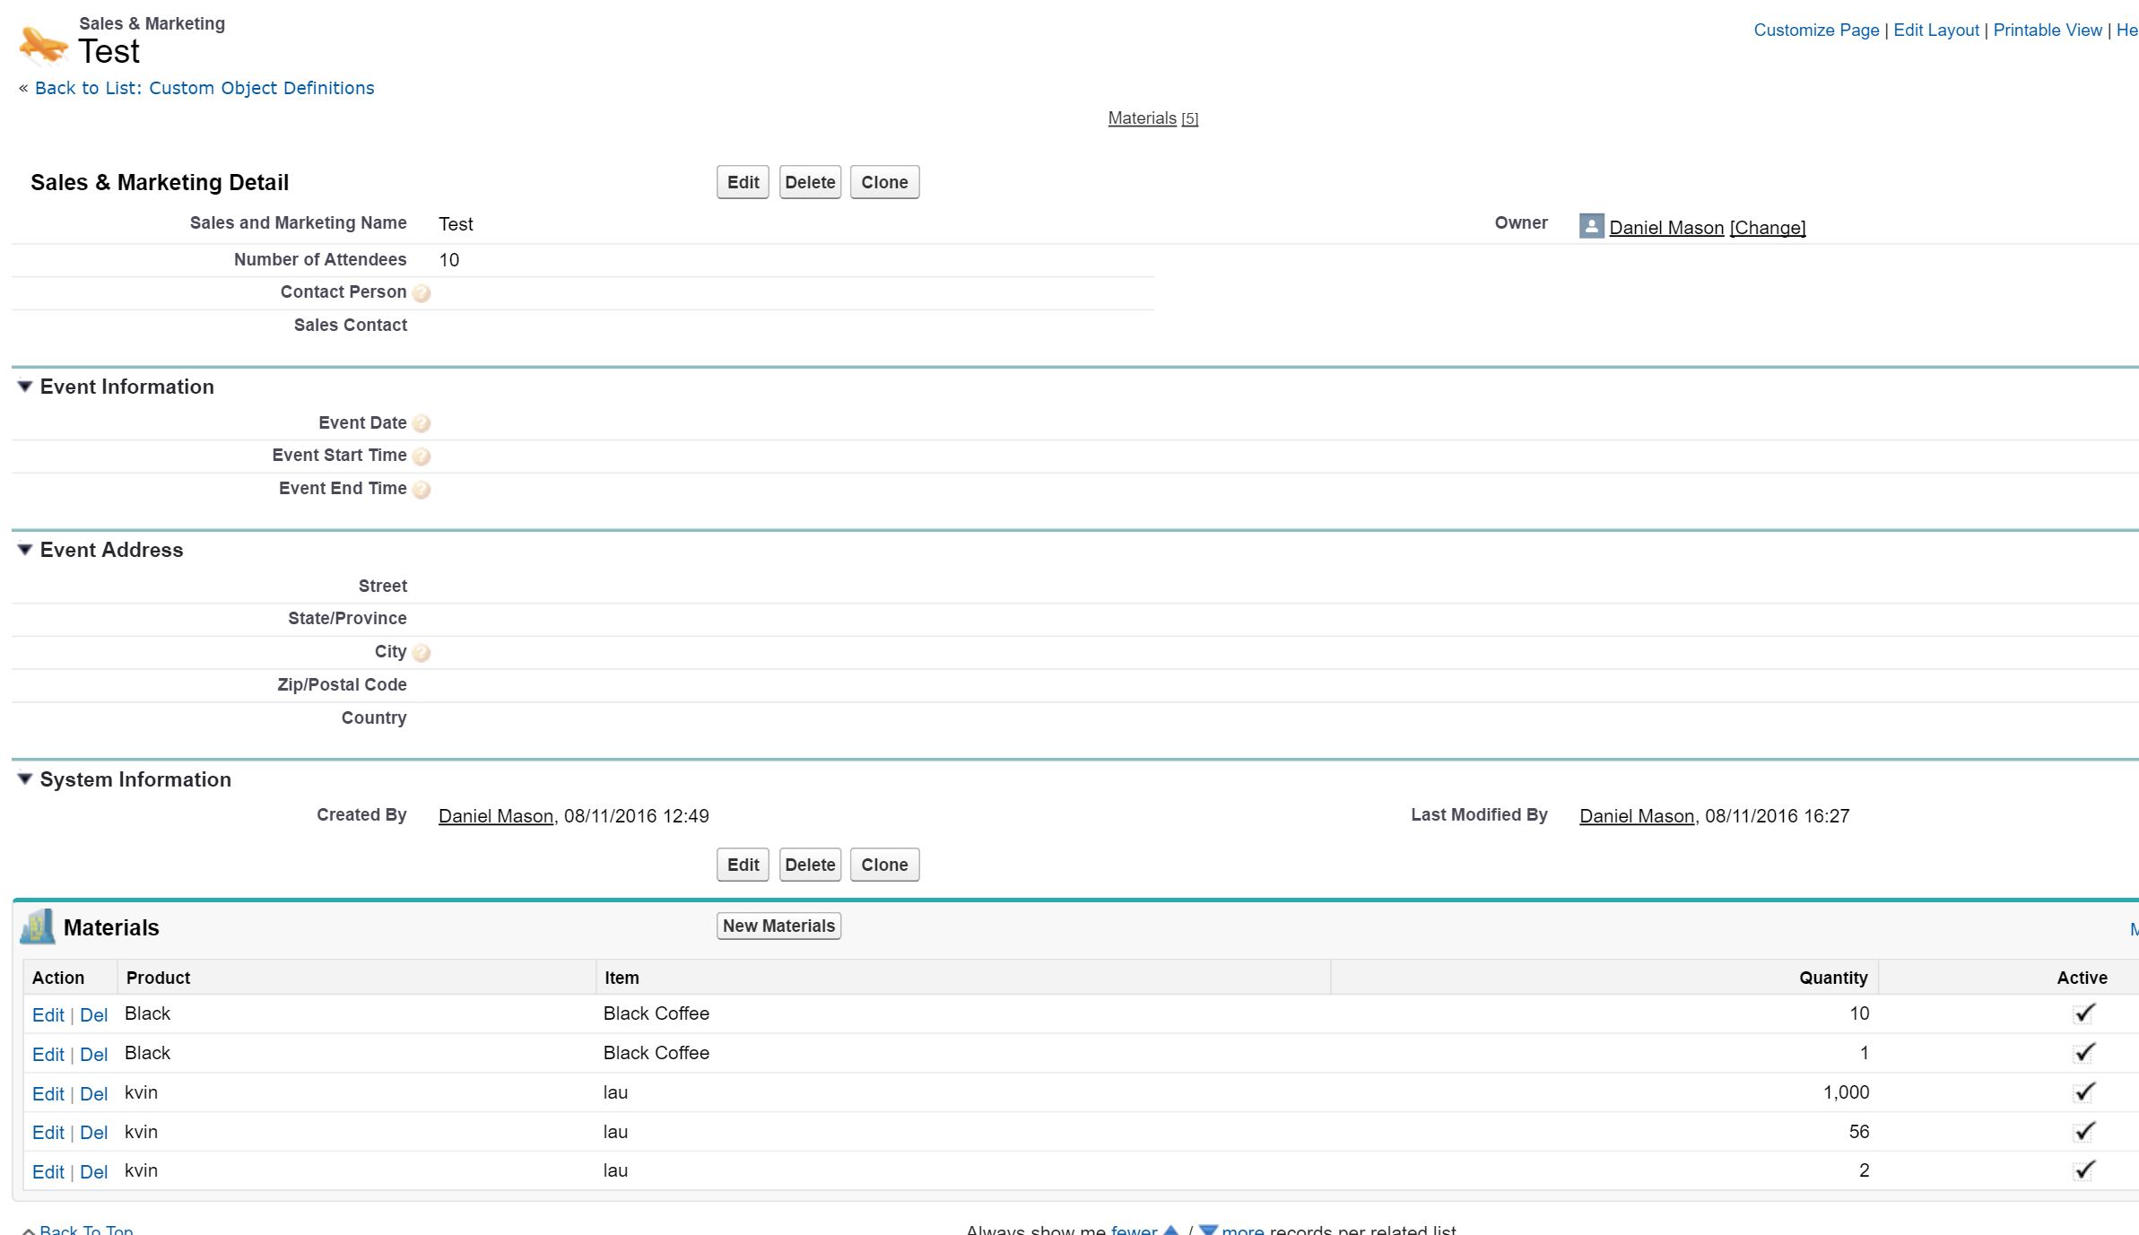Click Active checkmark for quantity 2 row
The height and width of the screenshot is (1235, 2139).
[2084, 1170]
